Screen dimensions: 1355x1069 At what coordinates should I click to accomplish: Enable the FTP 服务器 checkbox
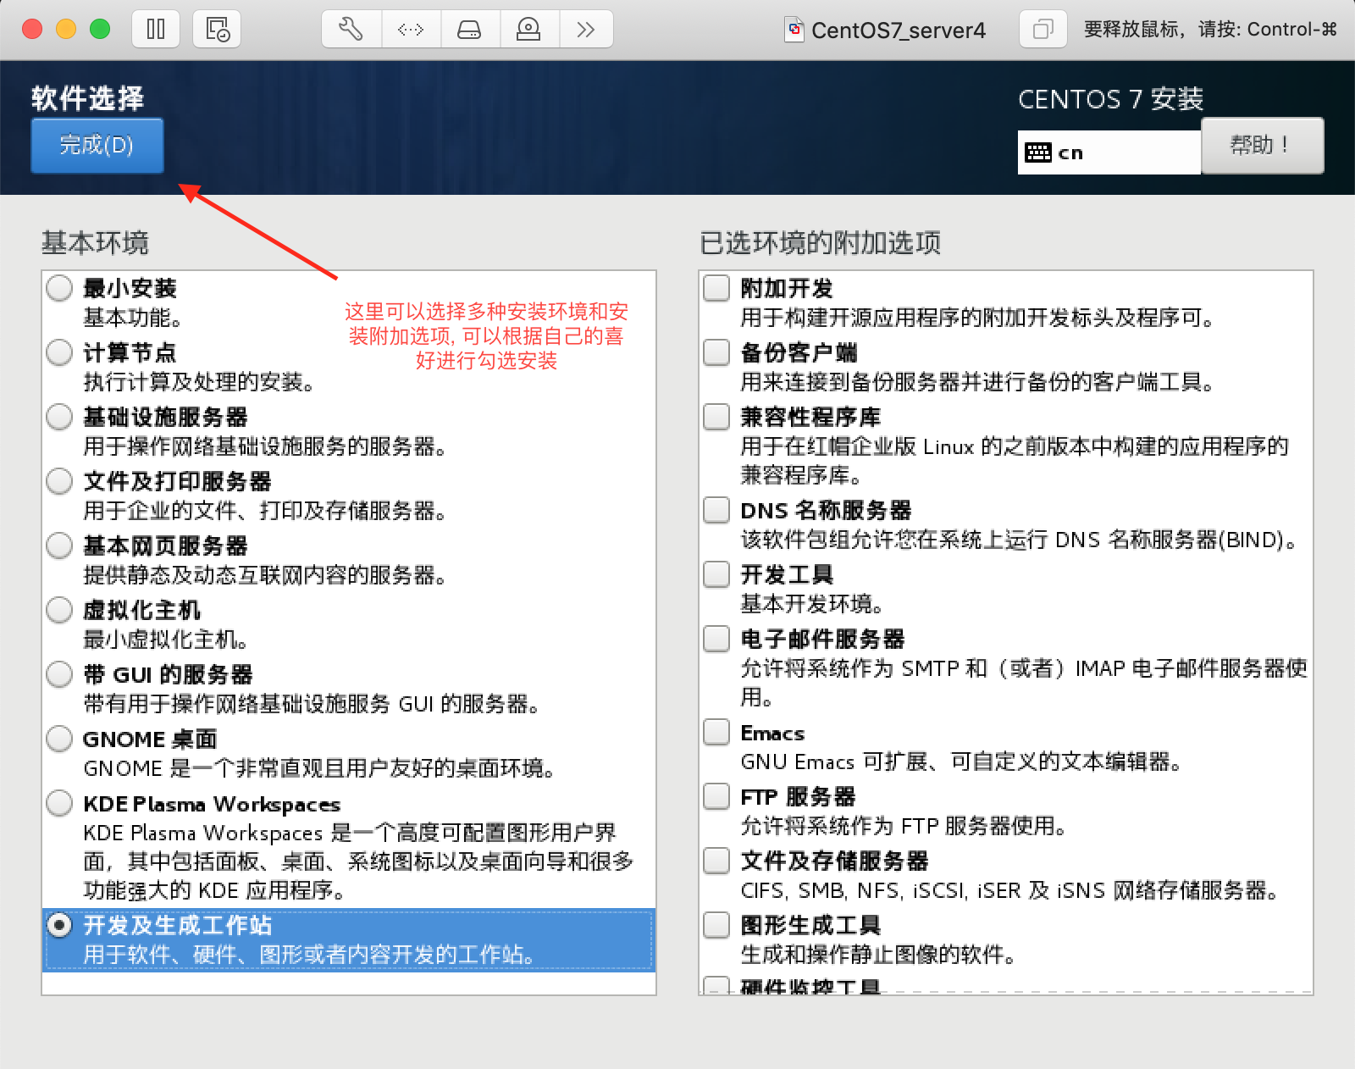click(x=716, y=796)
